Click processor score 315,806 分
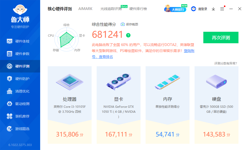This screenshot has width=246, height=150. (70, 134)
